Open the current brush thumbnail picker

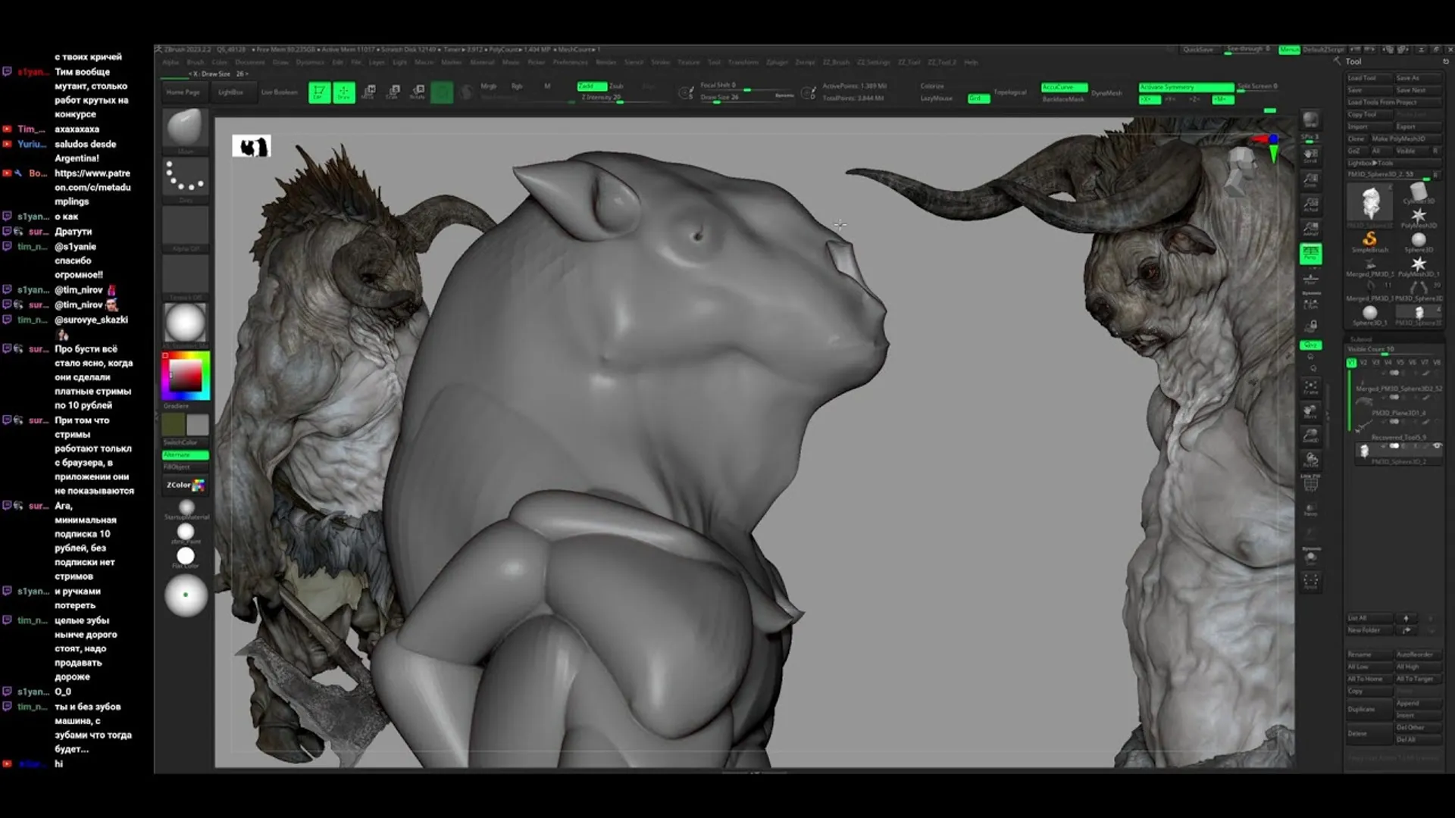click(x=185, y=126)
